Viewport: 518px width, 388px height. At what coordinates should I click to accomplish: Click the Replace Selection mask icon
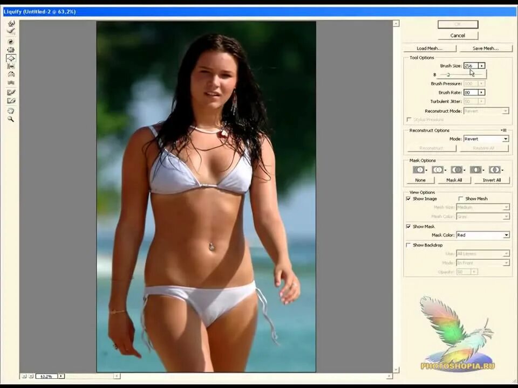(419, 170)
